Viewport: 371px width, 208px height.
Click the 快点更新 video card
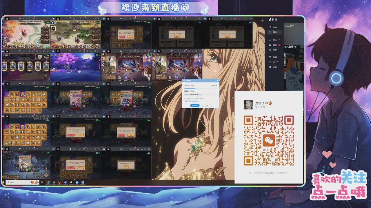point(294,34)
